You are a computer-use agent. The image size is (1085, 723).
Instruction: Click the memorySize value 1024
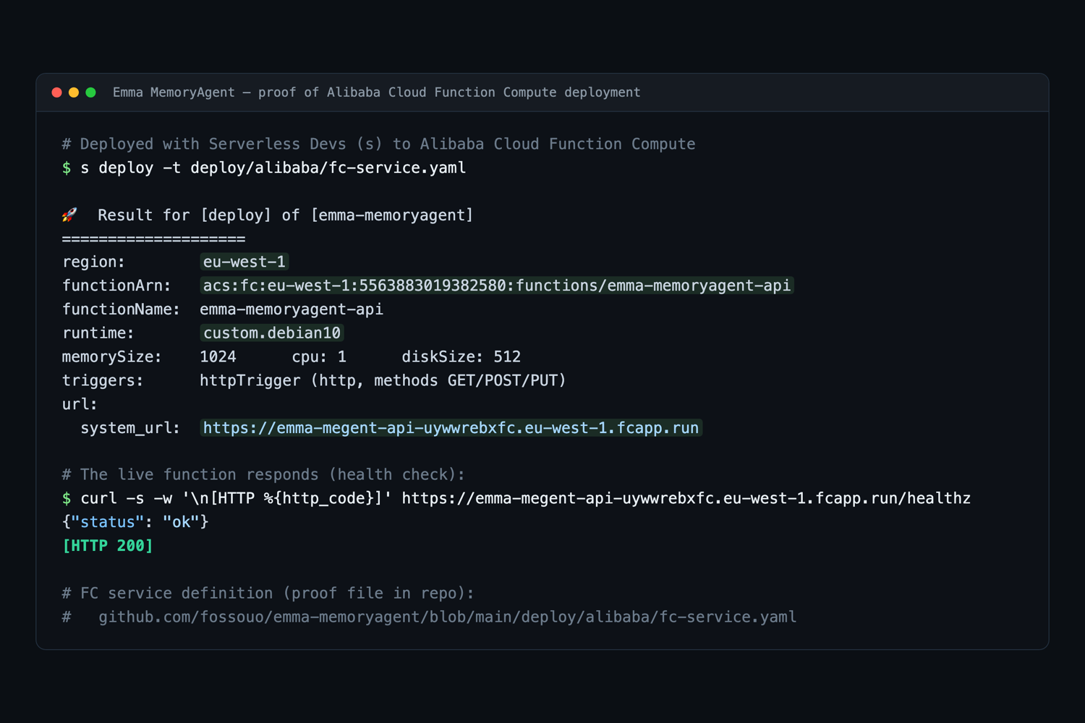point(218,357)
